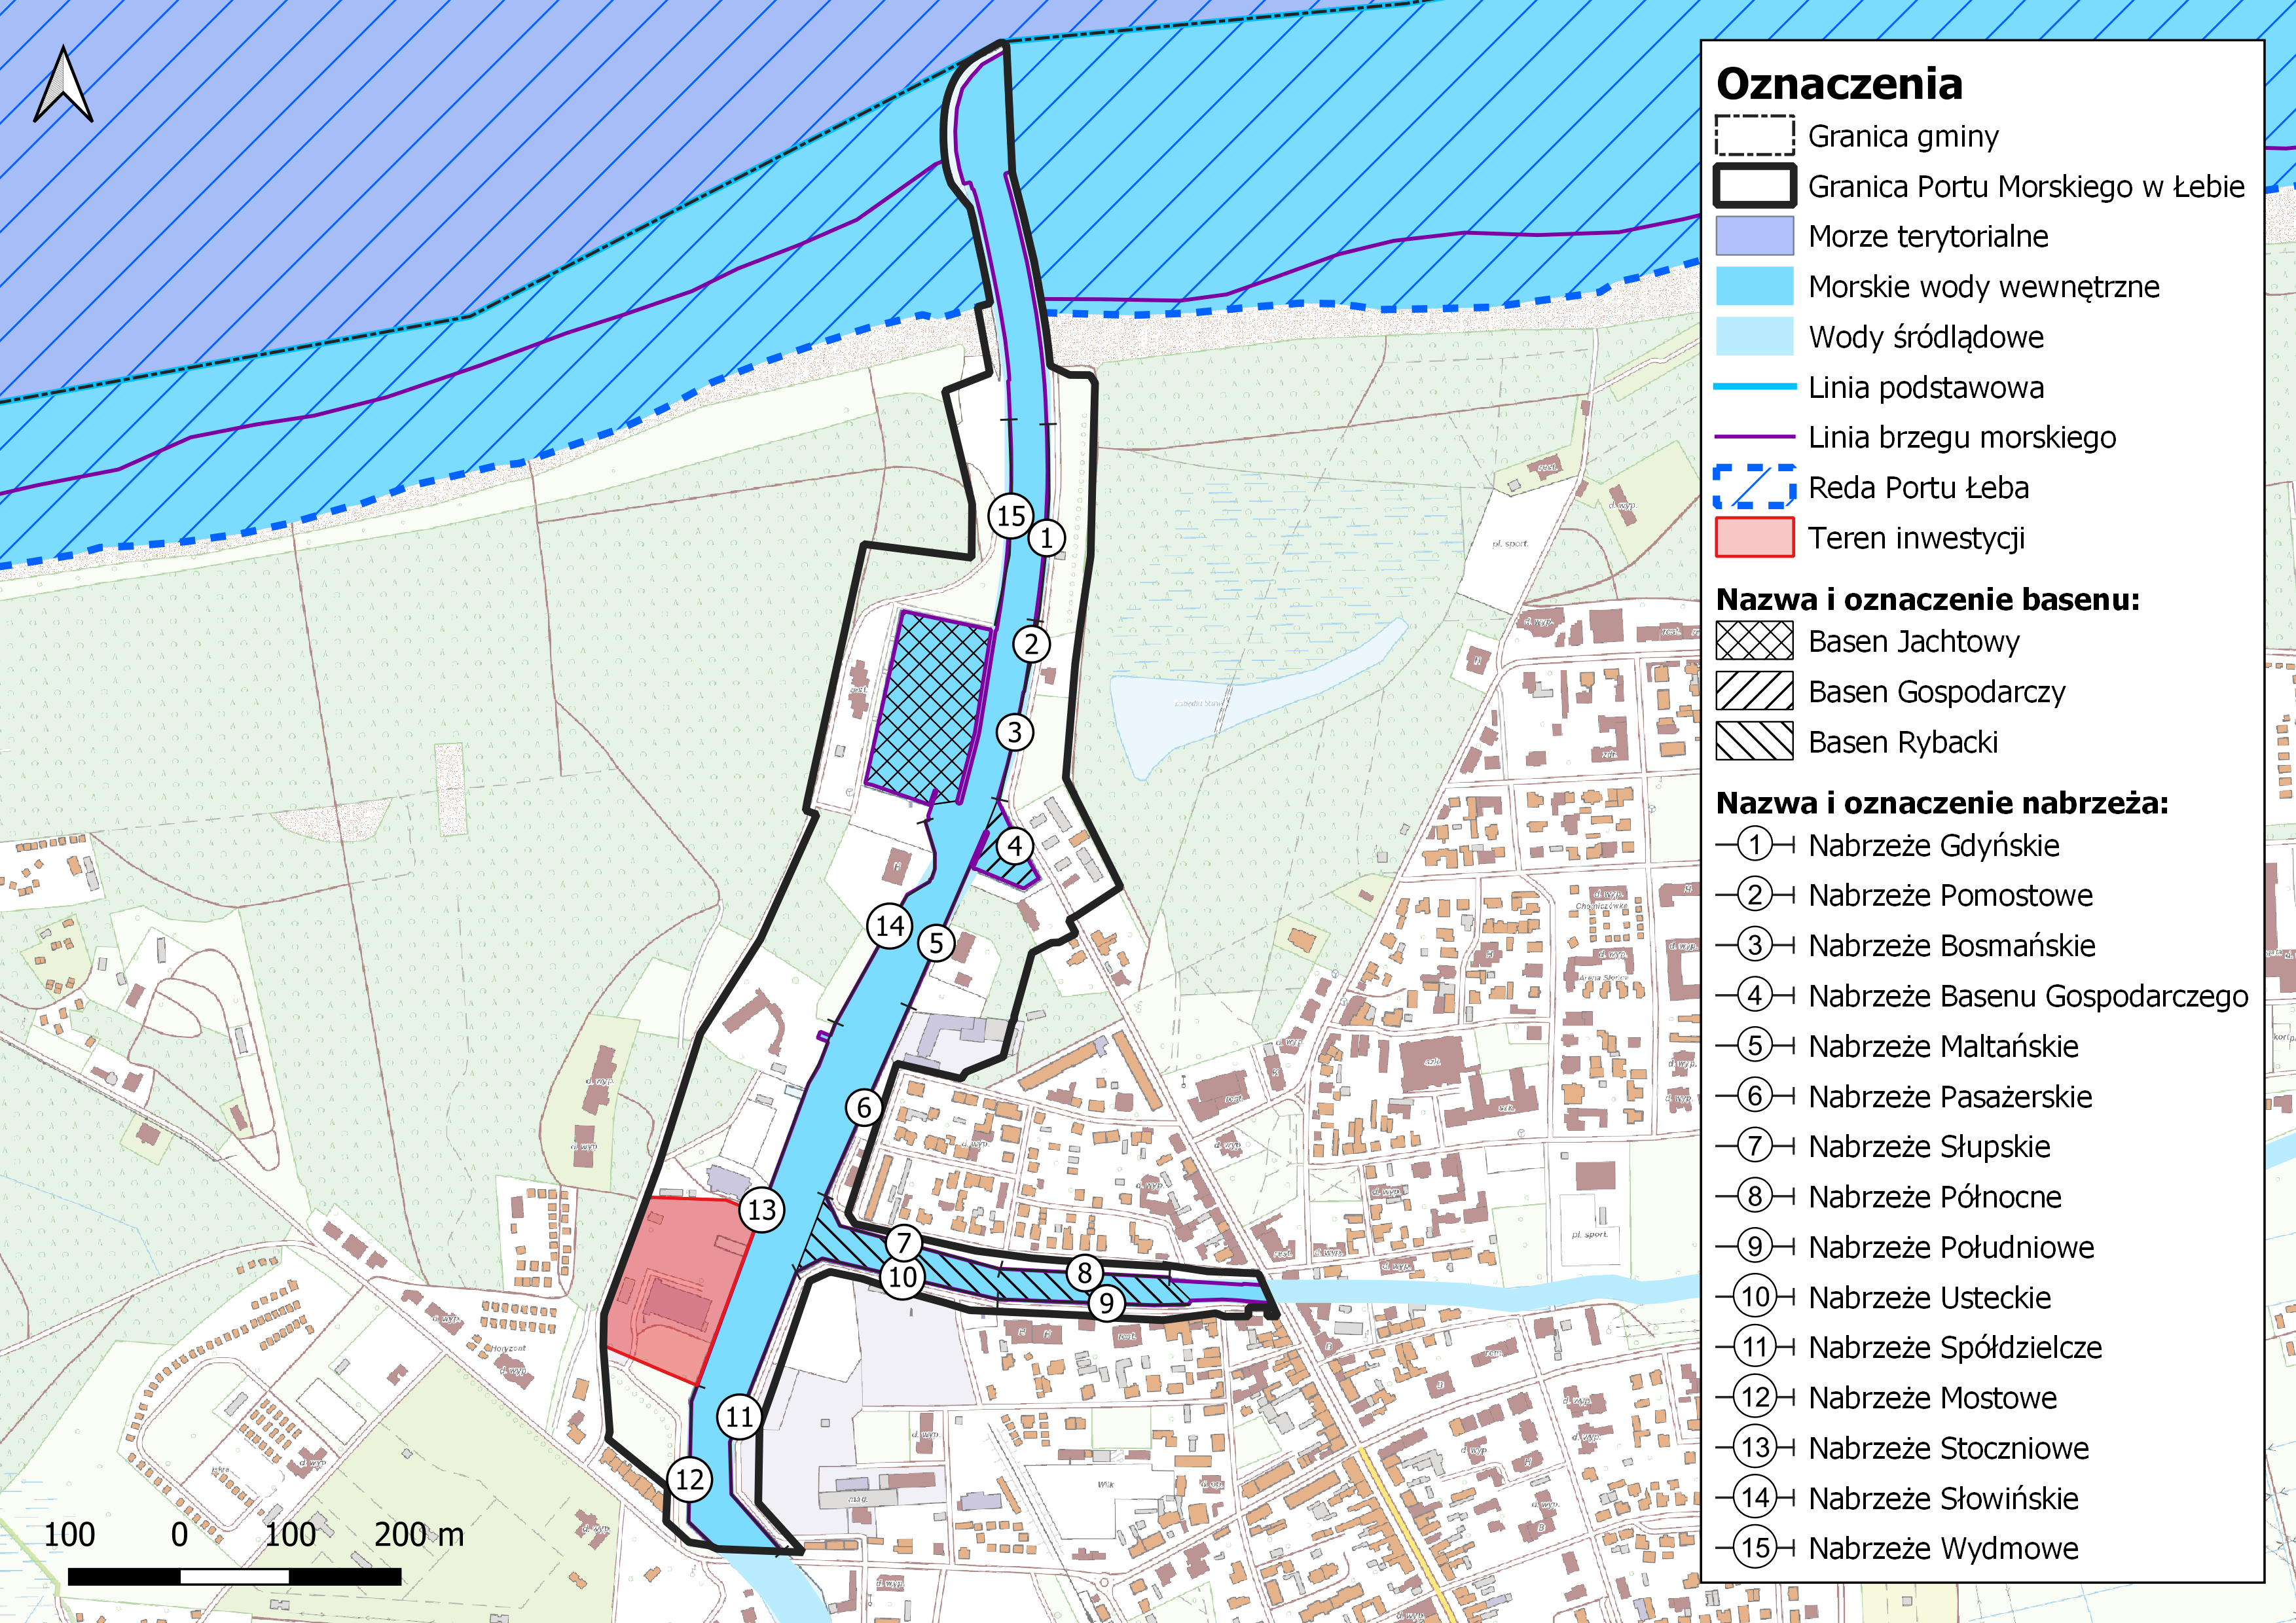Click the crosshatched yacht basin on the map
The image size is (2296, 1623).
pyautogui.click(x=928, y=709)
